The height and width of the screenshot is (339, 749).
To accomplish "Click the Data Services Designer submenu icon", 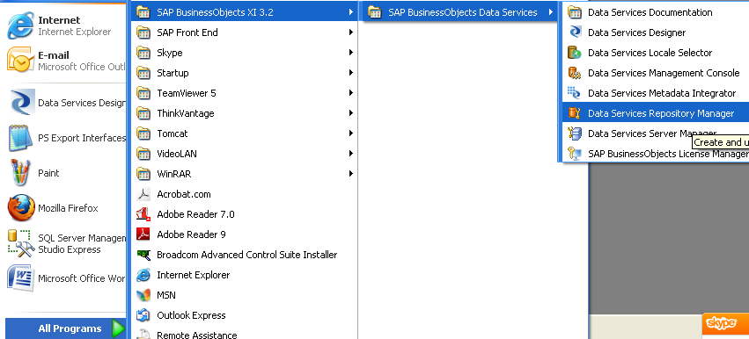I will click(575, 32).
